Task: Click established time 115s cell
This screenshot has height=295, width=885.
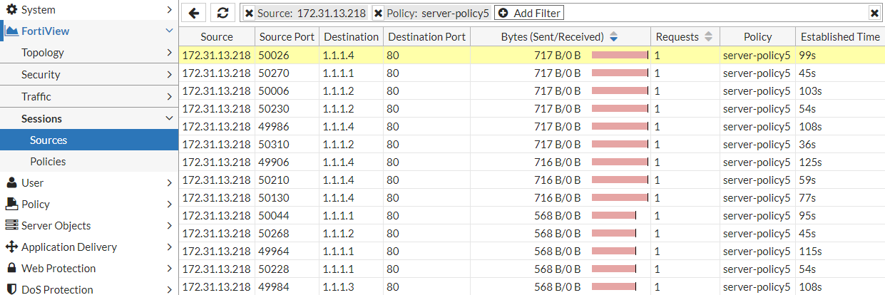Action: click(840, 251)
